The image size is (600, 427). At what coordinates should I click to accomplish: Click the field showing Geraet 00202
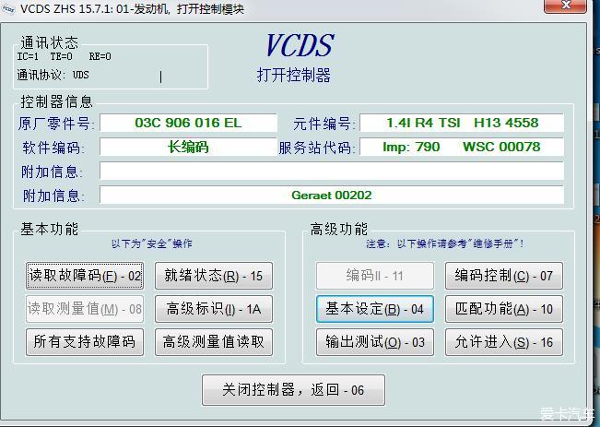(332, 196)
